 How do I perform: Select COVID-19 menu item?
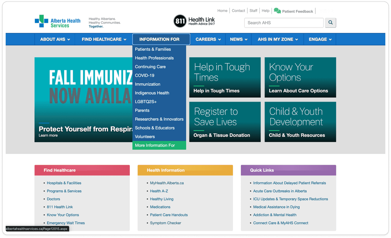(159, 76)
